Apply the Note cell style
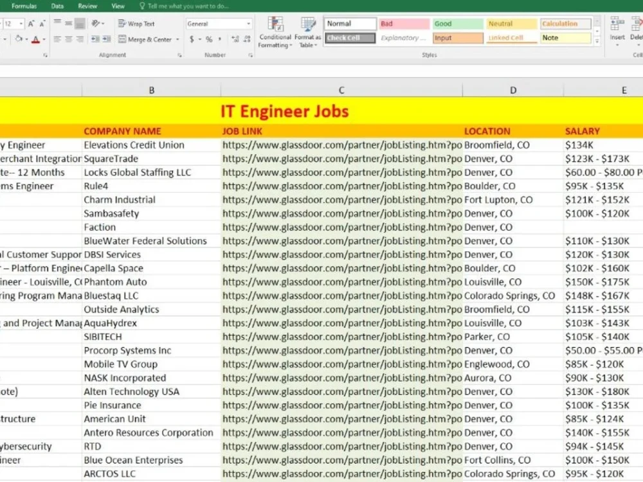The height and width of the screenshot is (482, 643). [x=565, y=38]
